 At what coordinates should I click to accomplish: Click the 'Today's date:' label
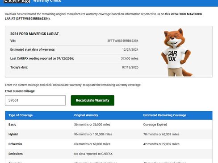point(19,67)
